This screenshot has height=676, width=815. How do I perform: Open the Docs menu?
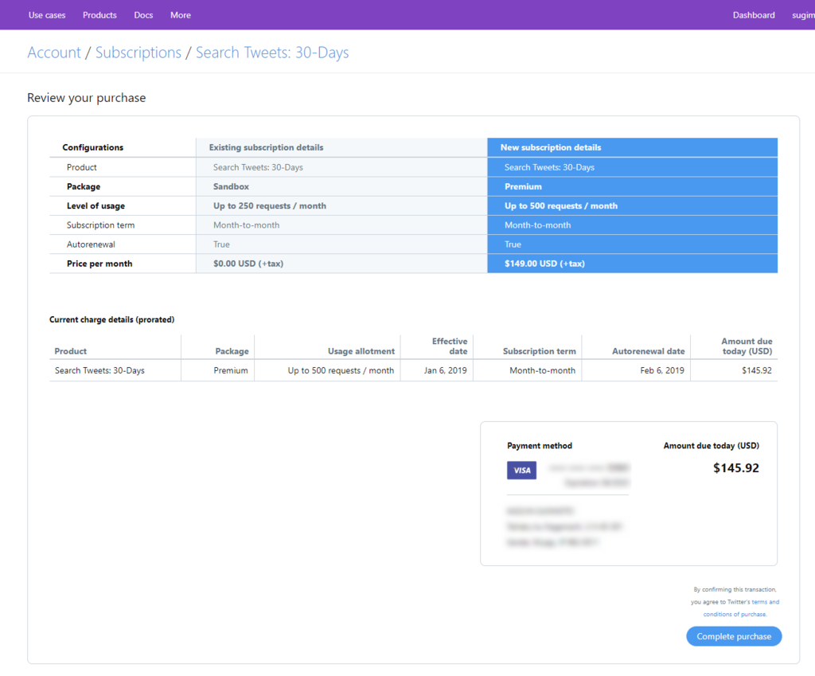[143, 15]
